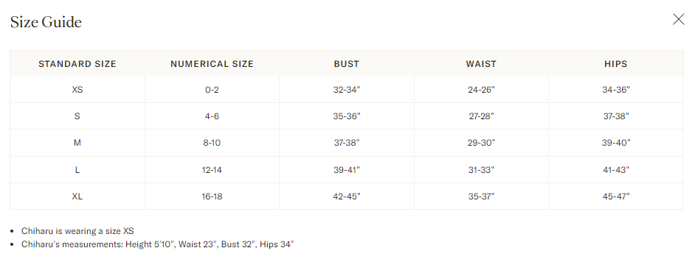Click the HIPS column header
Screen dimensions: 695x273
pos(615,64)
